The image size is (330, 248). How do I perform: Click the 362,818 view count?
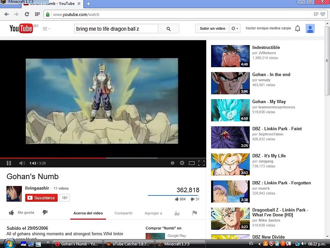click(x=188, y=190)
